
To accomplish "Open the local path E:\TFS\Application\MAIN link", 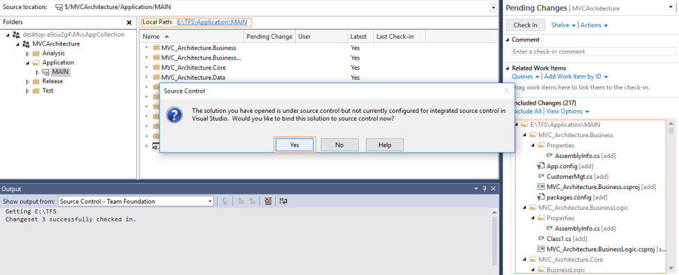I will [213, 22].
